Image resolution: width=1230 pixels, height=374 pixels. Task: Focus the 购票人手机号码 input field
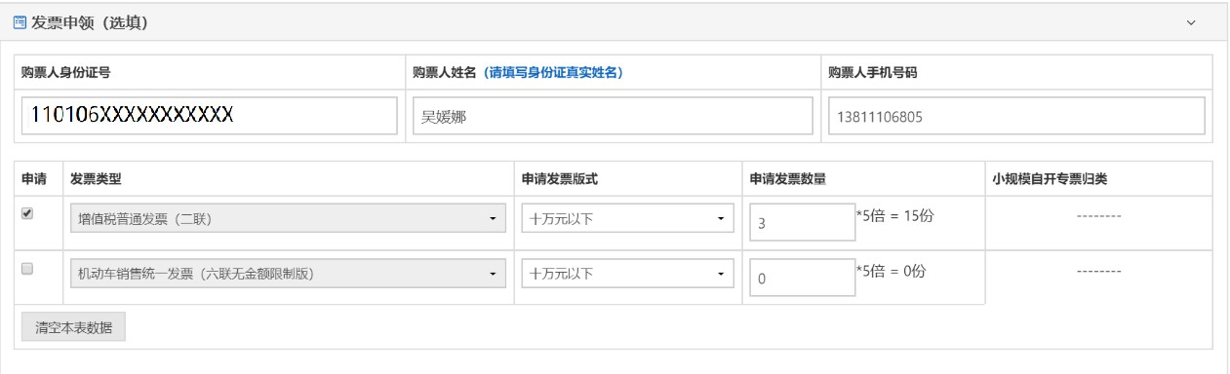coord(1016,116)
